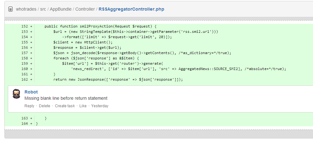Click line number 164 at the end
This screenshot has width=313, height=141.
24,123
